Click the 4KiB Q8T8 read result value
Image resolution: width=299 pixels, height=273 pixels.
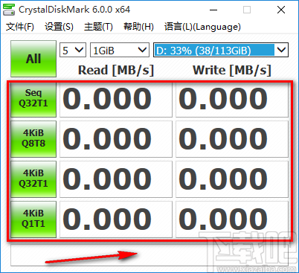tap(116, 139)
